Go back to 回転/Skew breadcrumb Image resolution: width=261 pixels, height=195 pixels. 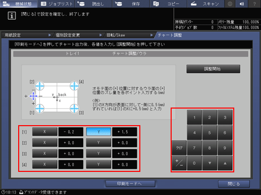pos(129,35)
